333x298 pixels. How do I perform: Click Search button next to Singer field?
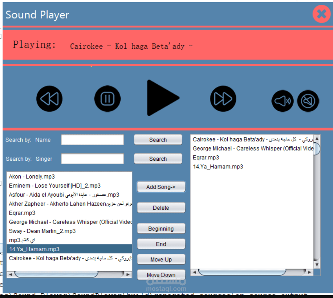pyautogui.click(x=158, y=159)
